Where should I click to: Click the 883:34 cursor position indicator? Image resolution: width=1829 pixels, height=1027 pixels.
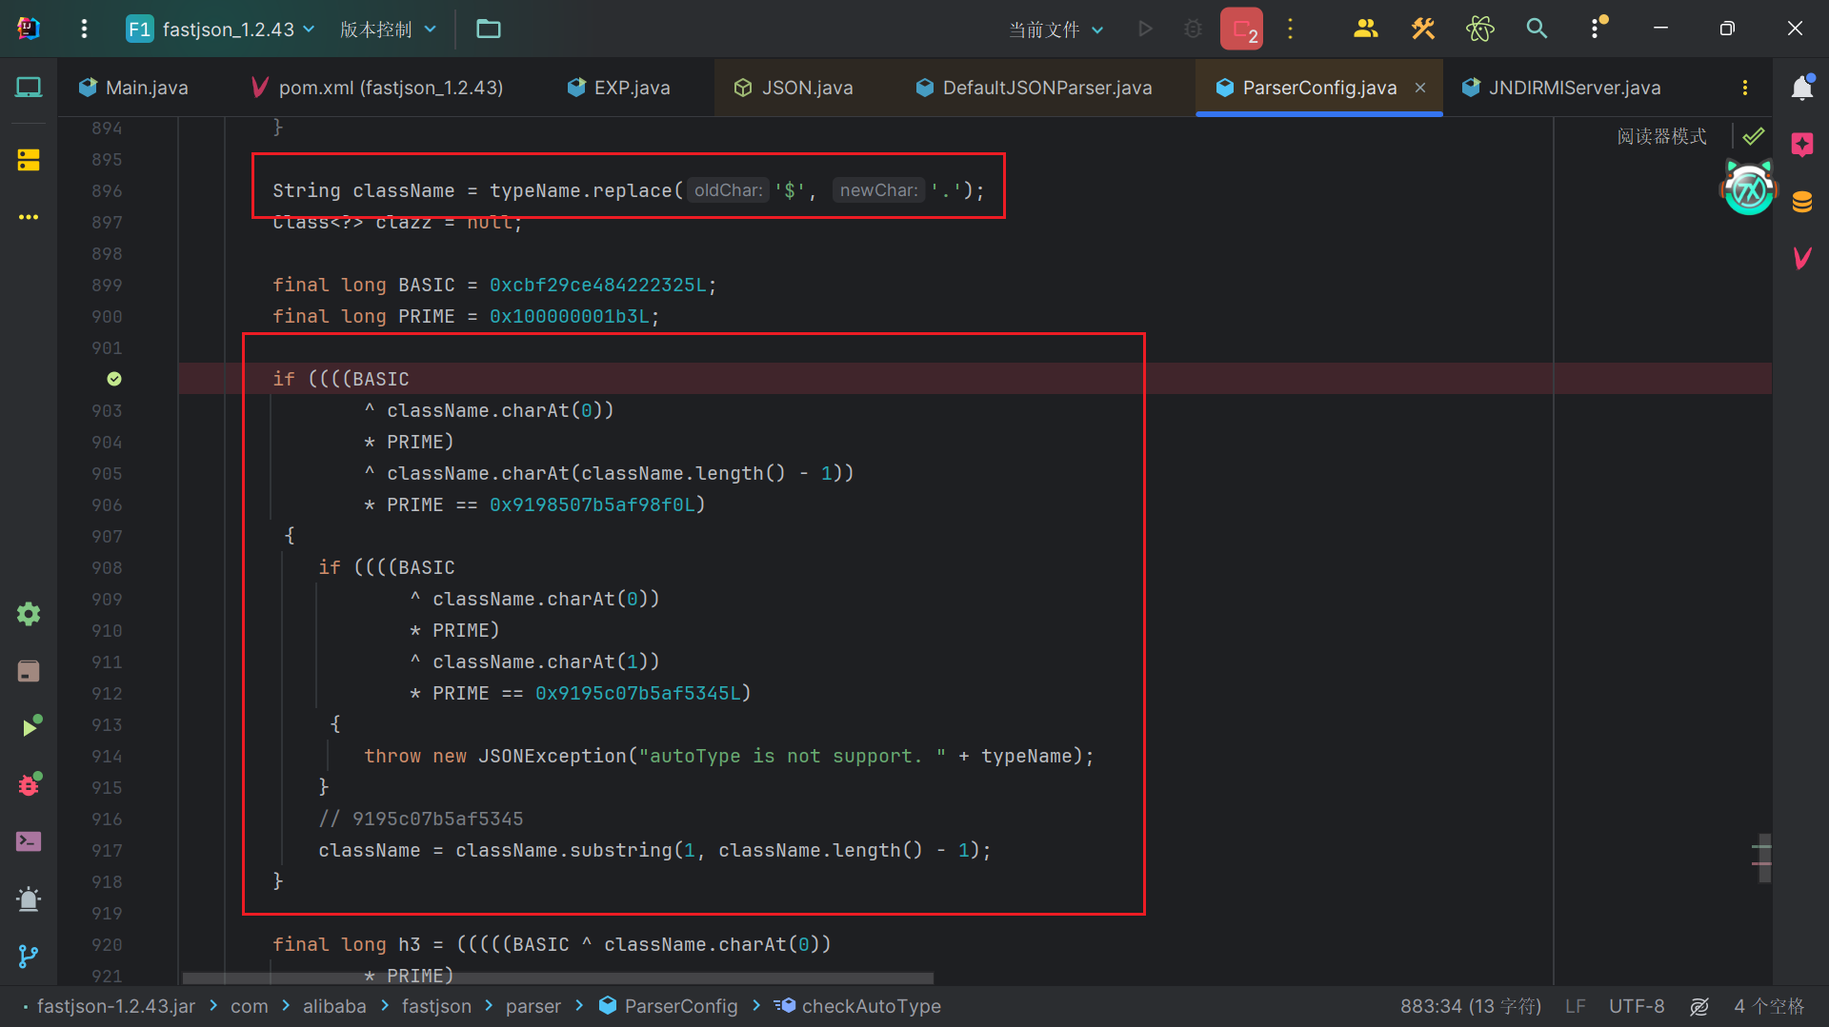pos(1470,1006)
